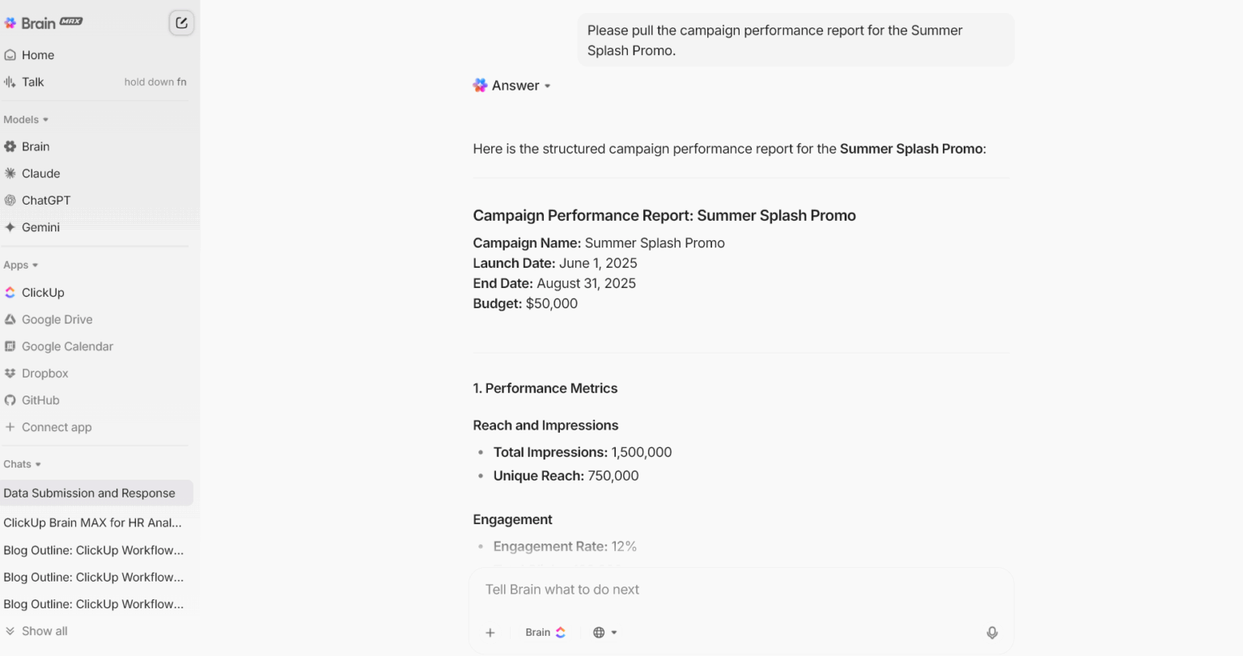Open the globe web search dropdown
The image size is (1243, 656).
[x=605, y=633]
